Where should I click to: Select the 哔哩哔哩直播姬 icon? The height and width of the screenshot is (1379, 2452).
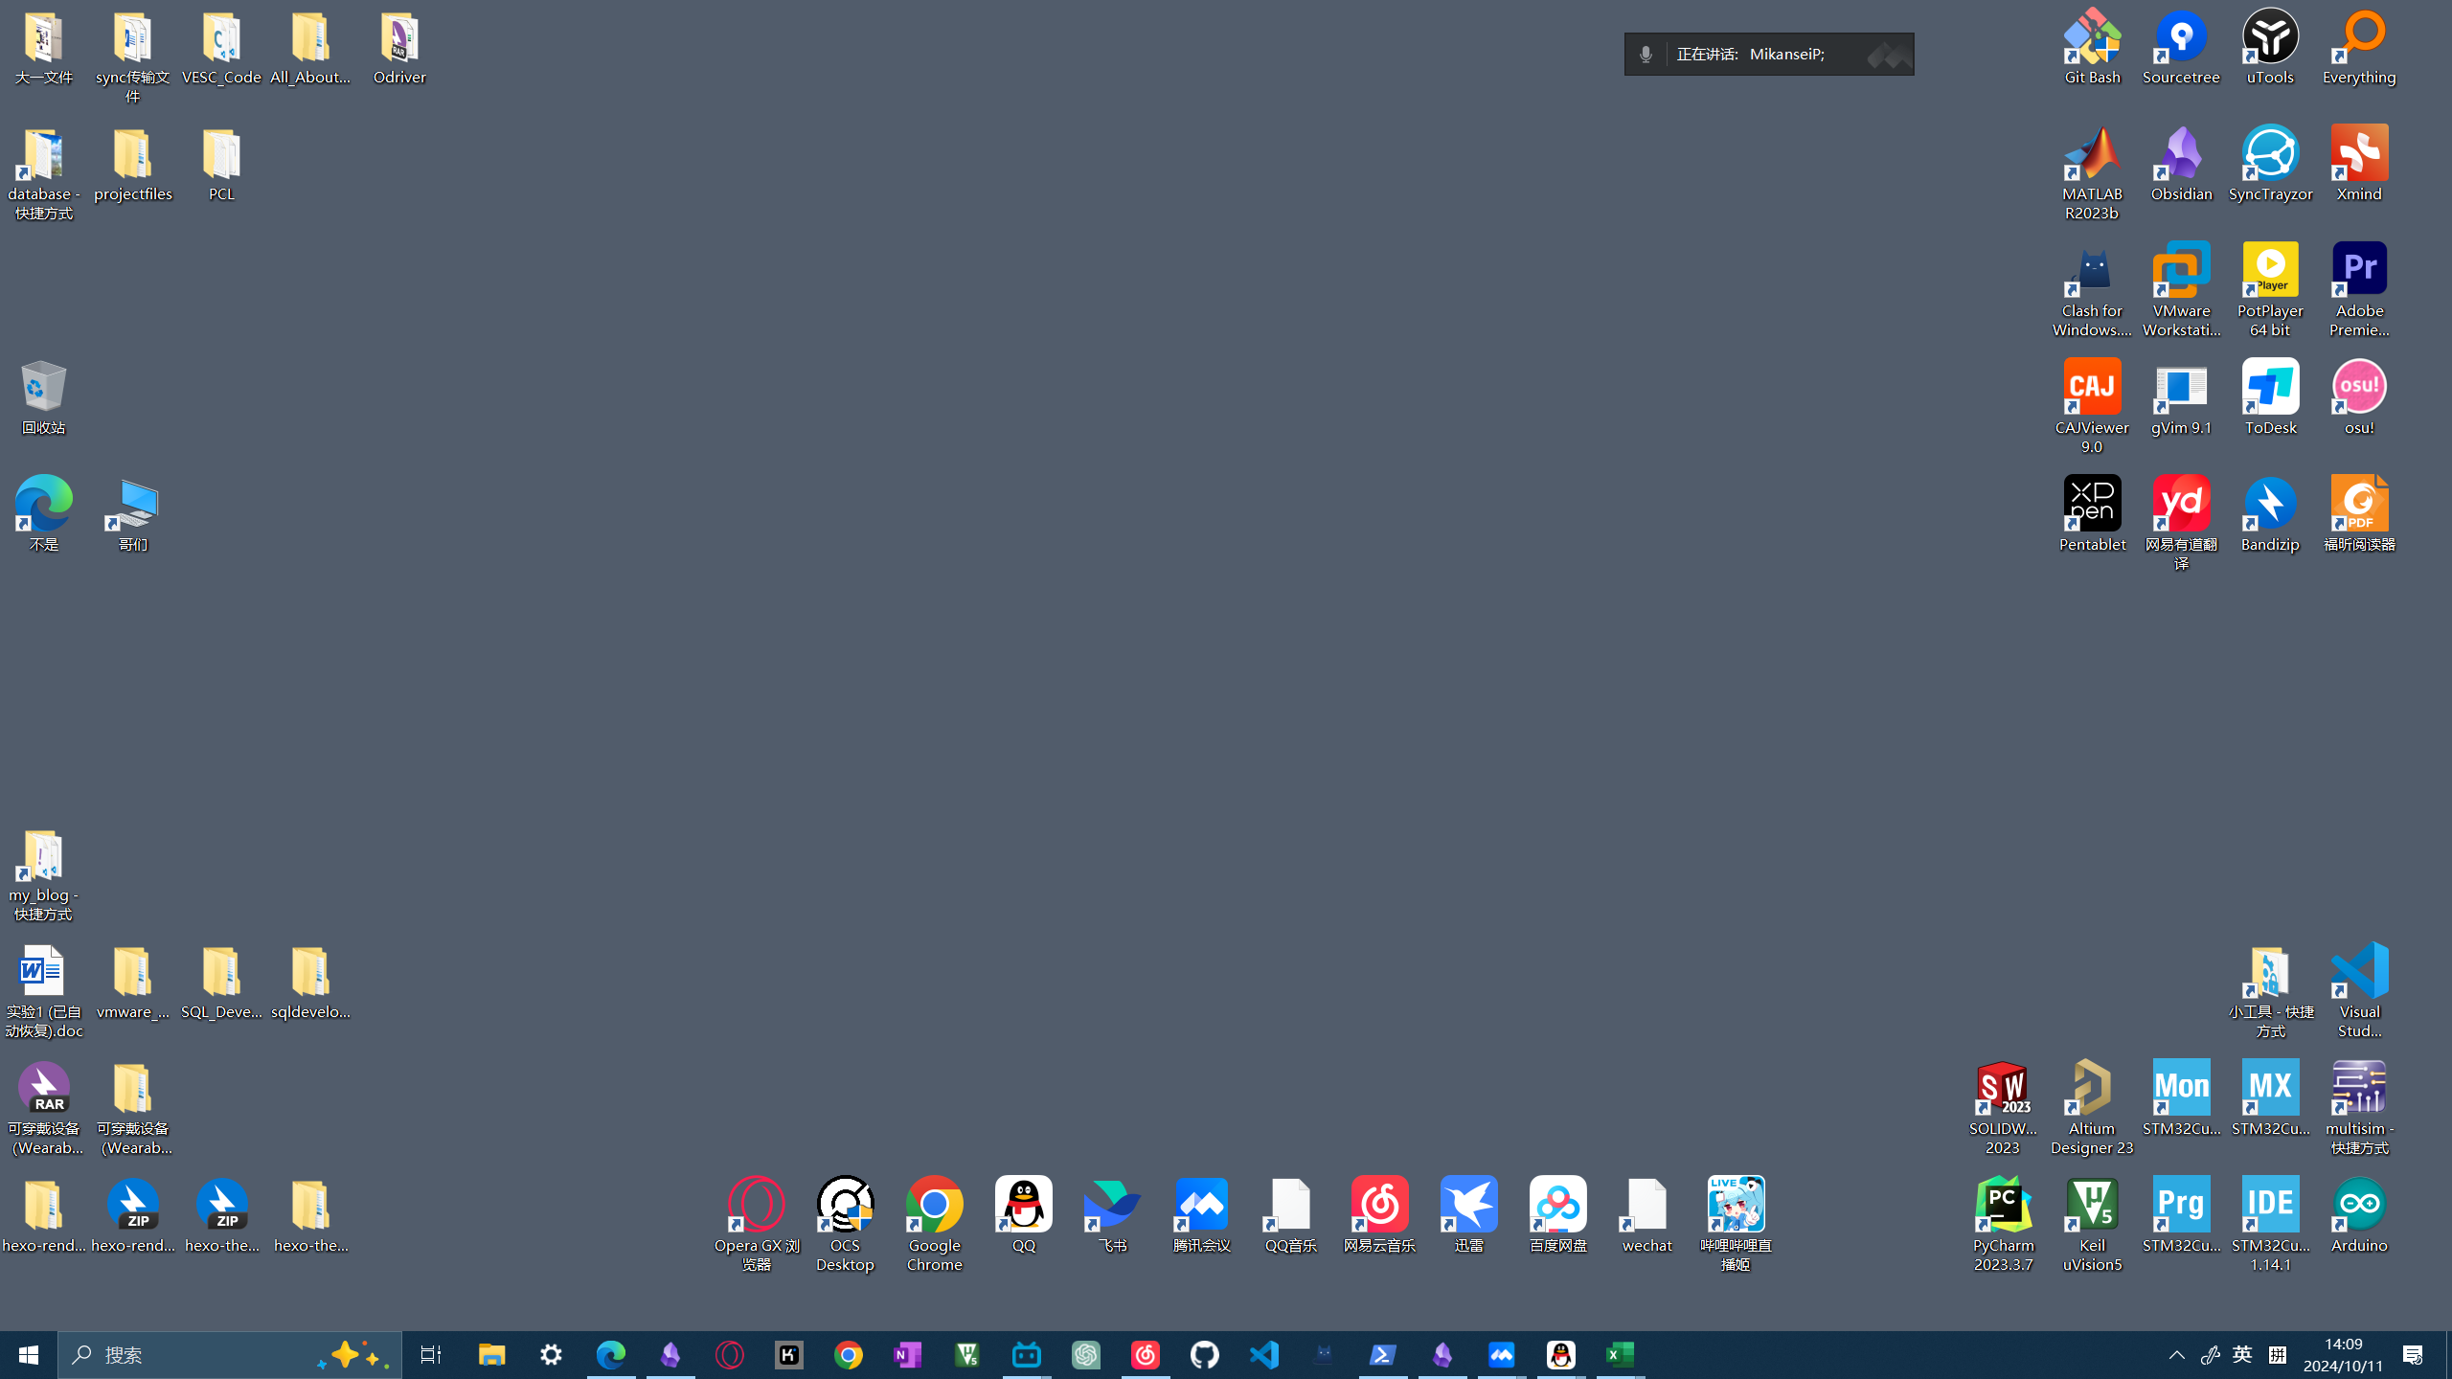[1736, 1225]
